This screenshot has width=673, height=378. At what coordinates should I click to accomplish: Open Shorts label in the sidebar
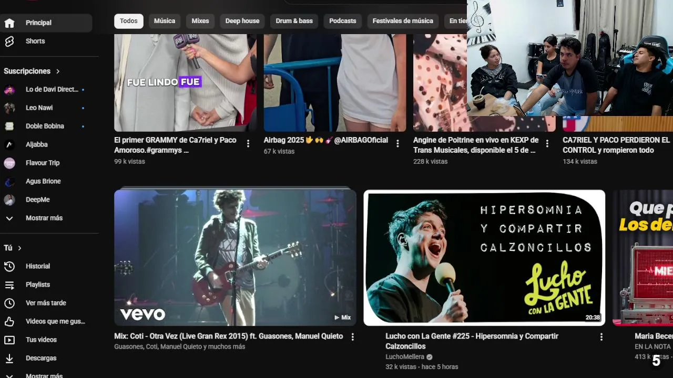tap(35, 41)
